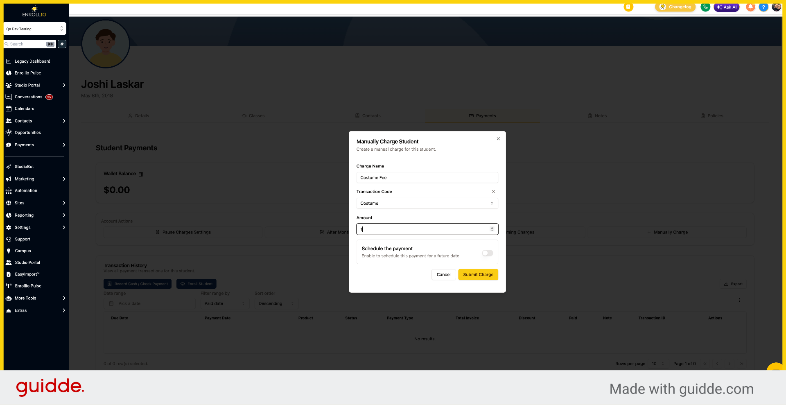The height and width of the screenshot is (405, 786).
Task: Open StudioBot from sidebar
Action: (x=25, y=167)
